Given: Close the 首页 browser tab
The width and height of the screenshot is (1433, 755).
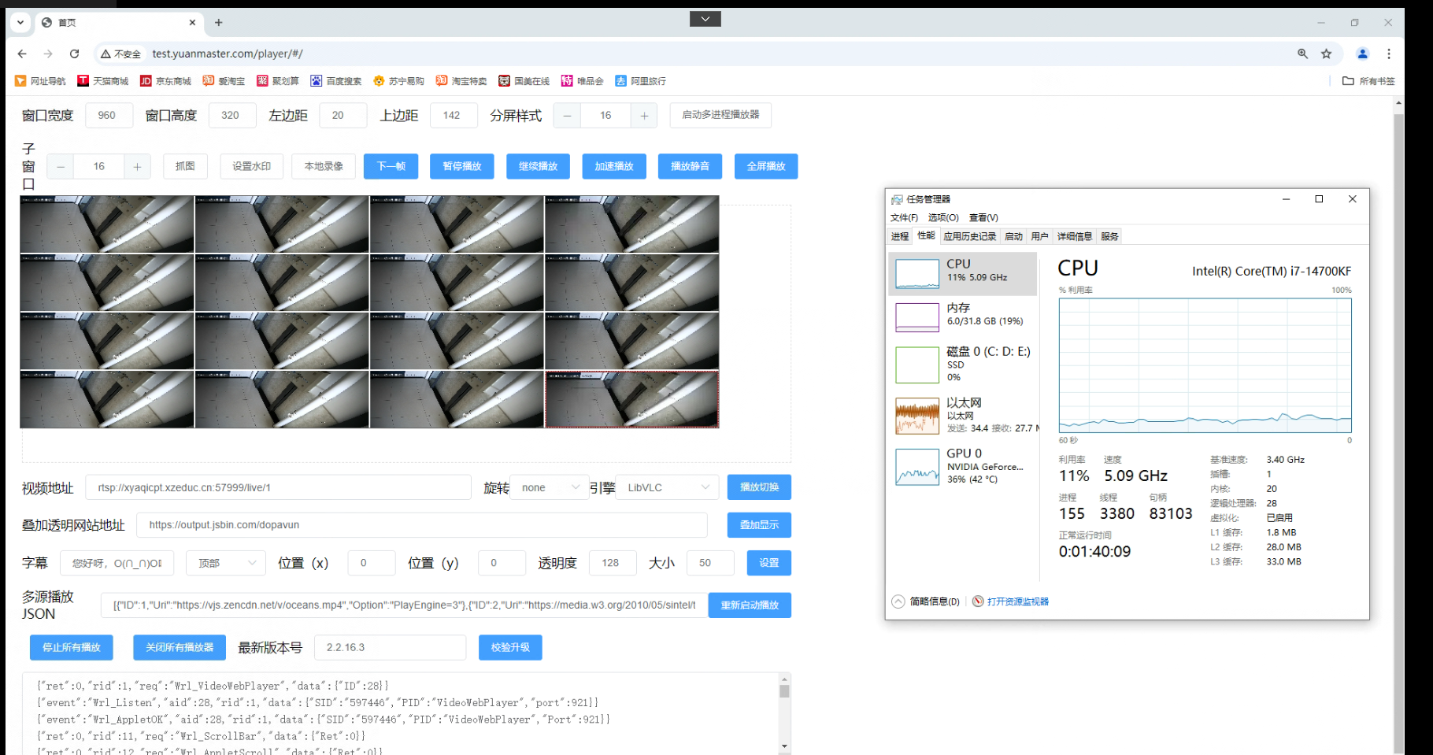Looking at the screenshot, I should point(192,23).
